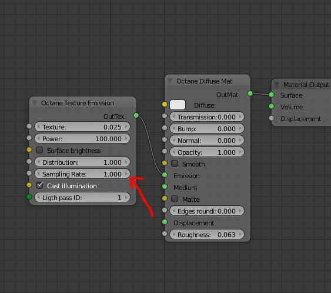Click the Power value field

point(82,139)
